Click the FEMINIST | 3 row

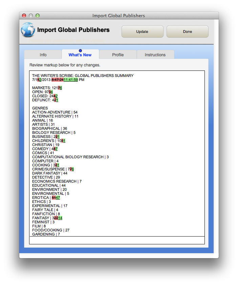click(43, 222)
